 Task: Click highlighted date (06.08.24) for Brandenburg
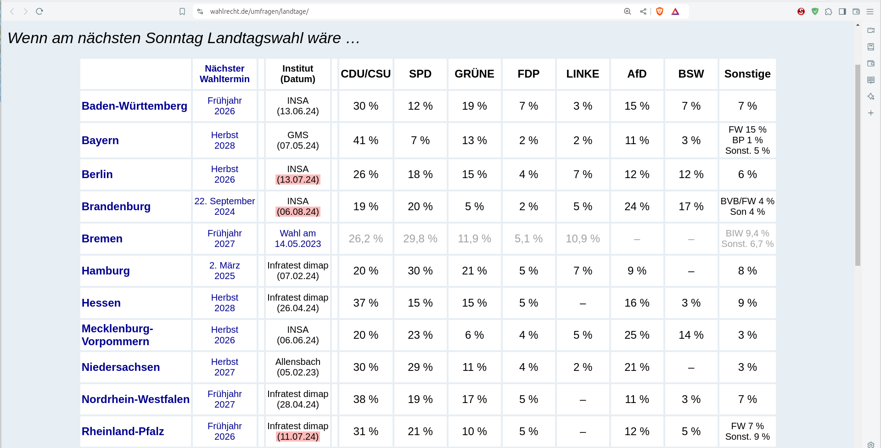[x=298, y=212]
